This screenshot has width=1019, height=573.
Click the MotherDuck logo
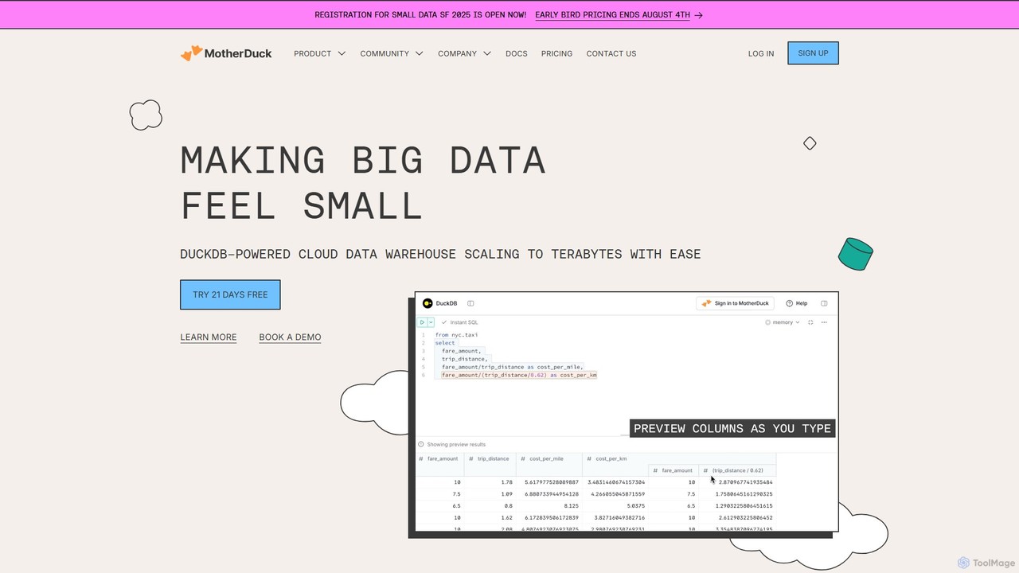[x=226, y=53]
